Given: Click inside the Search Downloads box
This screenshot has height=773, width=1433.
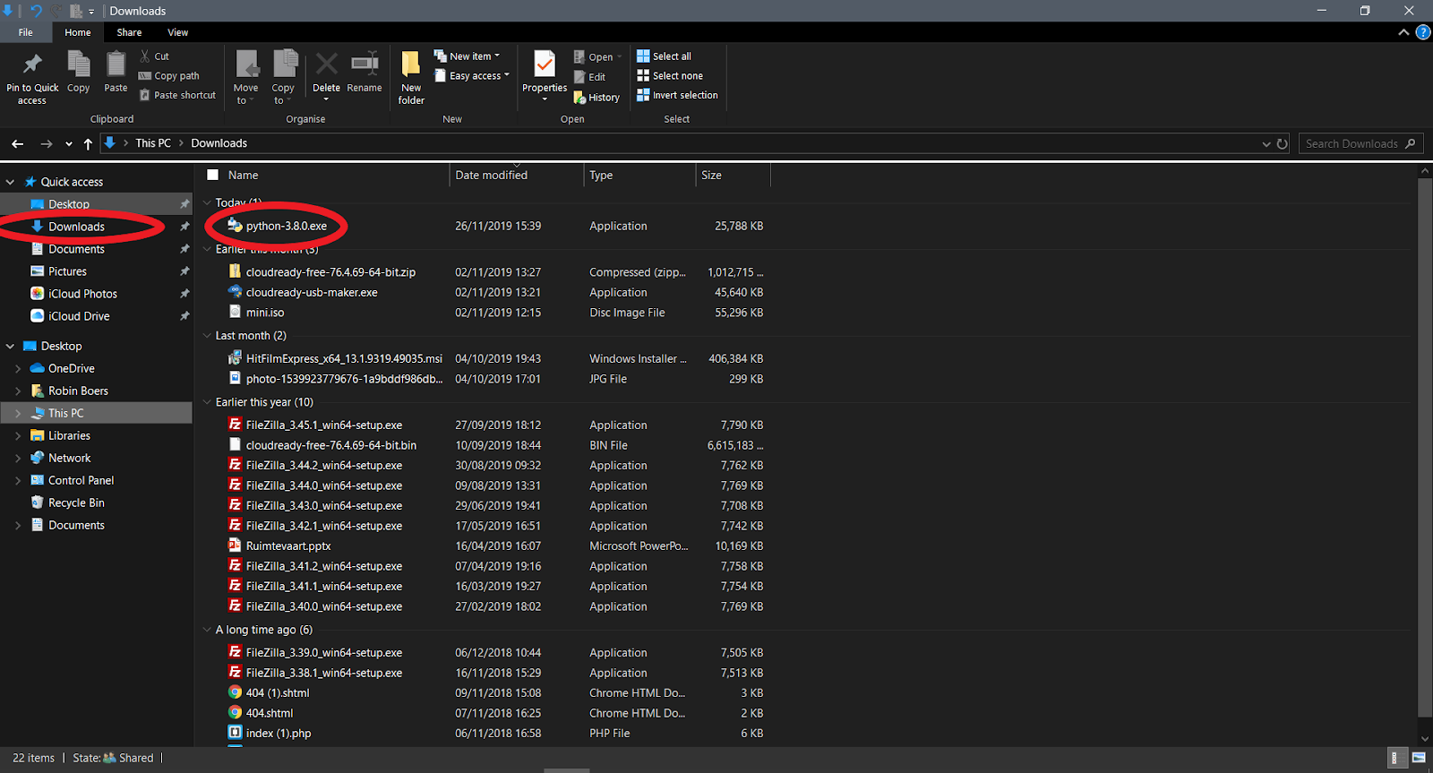Looking at the screenshot, I should (x=1360, y=143).
